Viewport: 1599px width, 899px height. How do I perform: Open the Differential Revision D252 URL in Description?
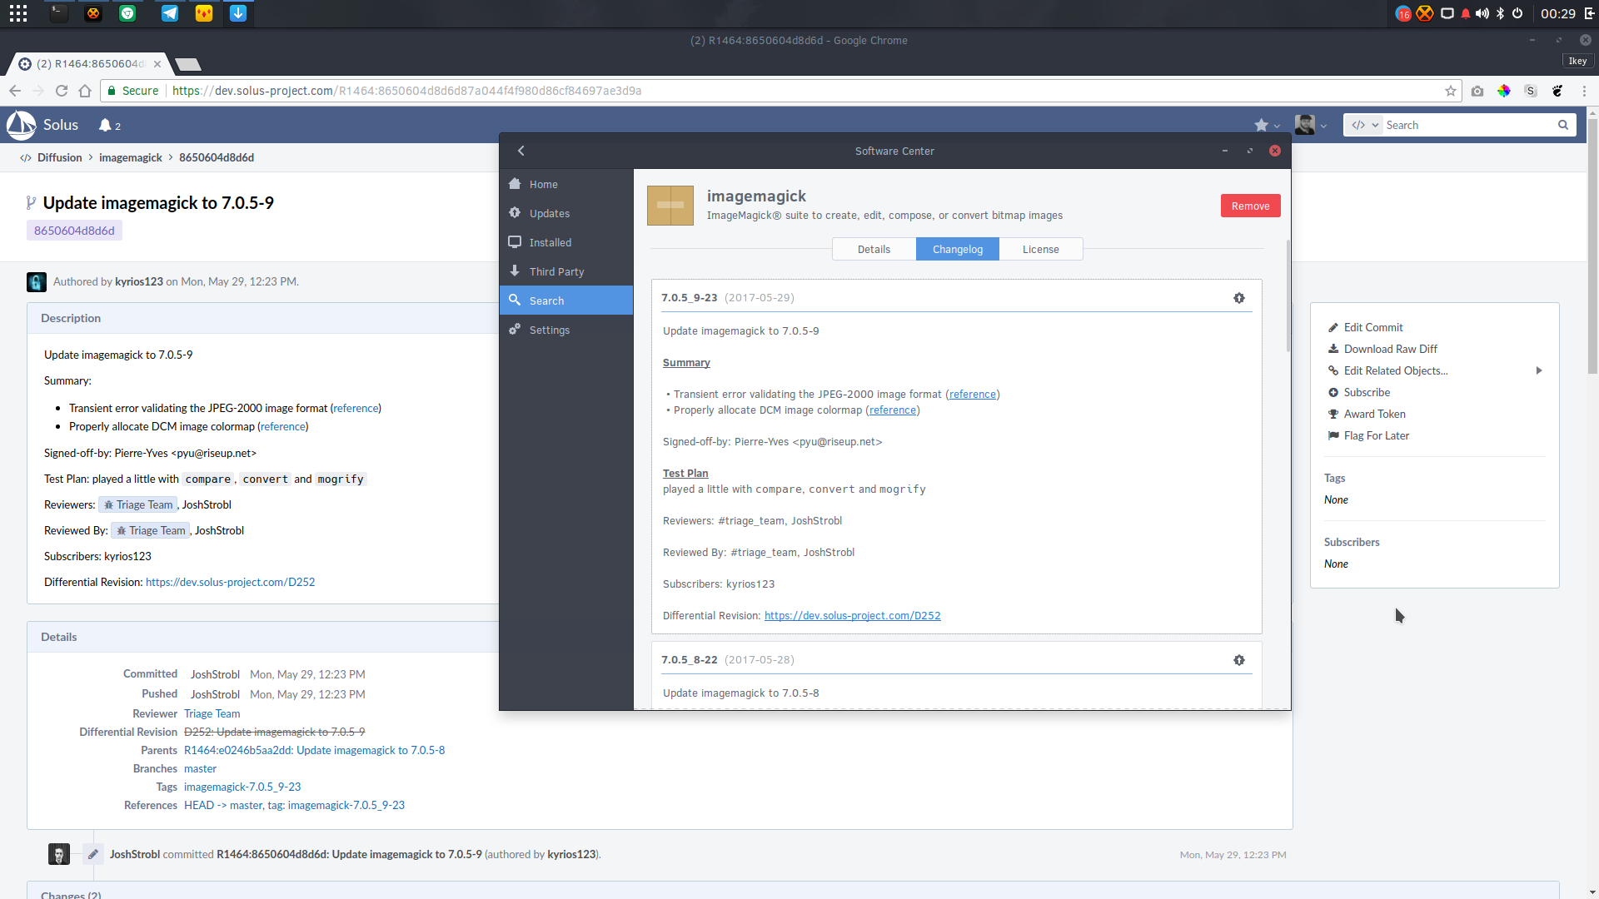(230, 582)
